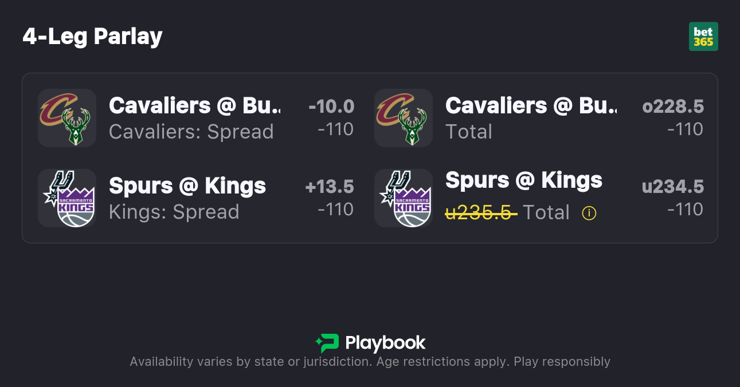Screen dimensions: 740x387
Task: Click the bet365 sportsbook logo
Action: point(703,37)
